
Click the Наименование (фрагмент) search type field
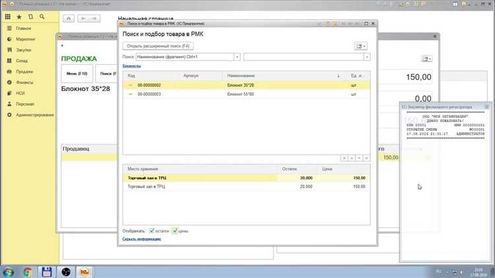(x=185, y=57)
